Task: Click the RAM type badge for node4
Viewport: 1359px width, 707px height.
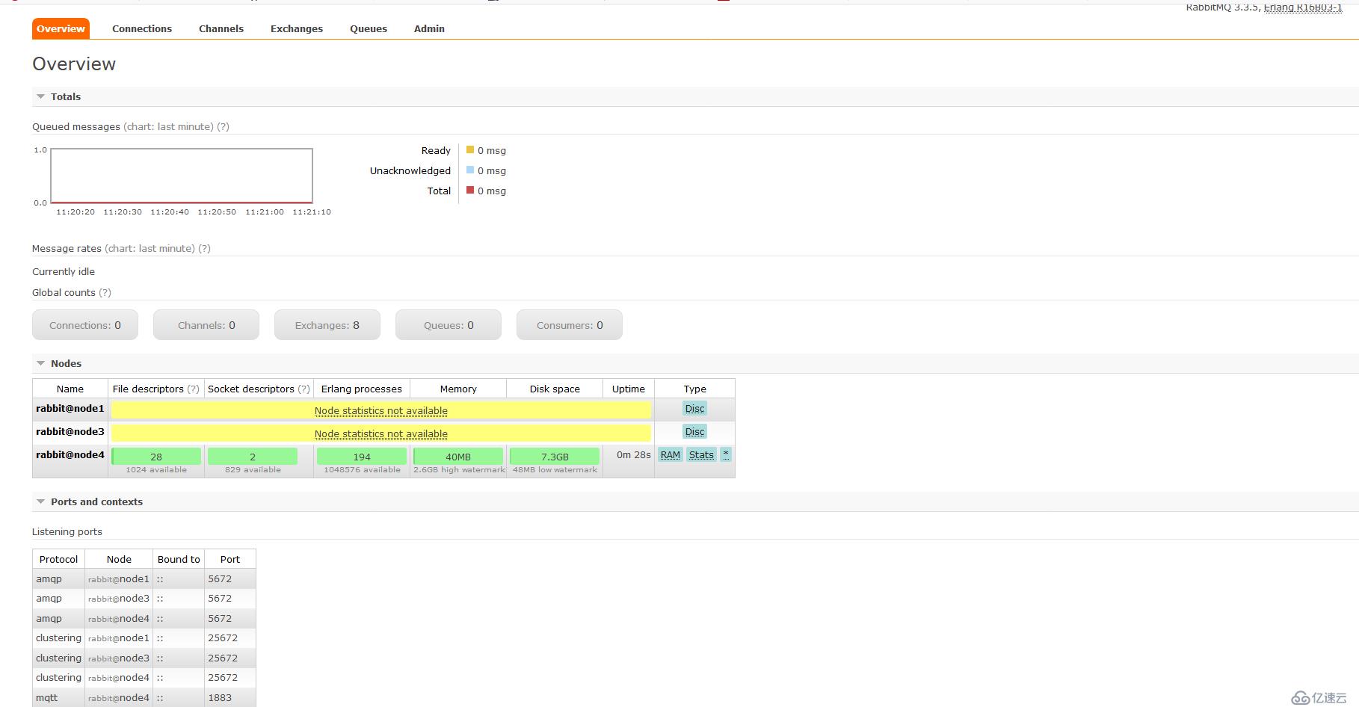Action: [x=671, y=454]
